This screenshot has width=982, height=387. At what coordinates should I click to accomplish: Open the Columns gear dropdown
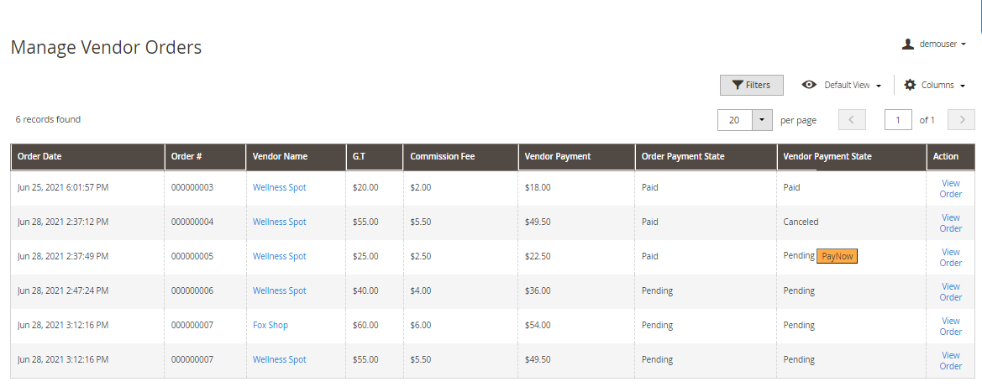934,85
